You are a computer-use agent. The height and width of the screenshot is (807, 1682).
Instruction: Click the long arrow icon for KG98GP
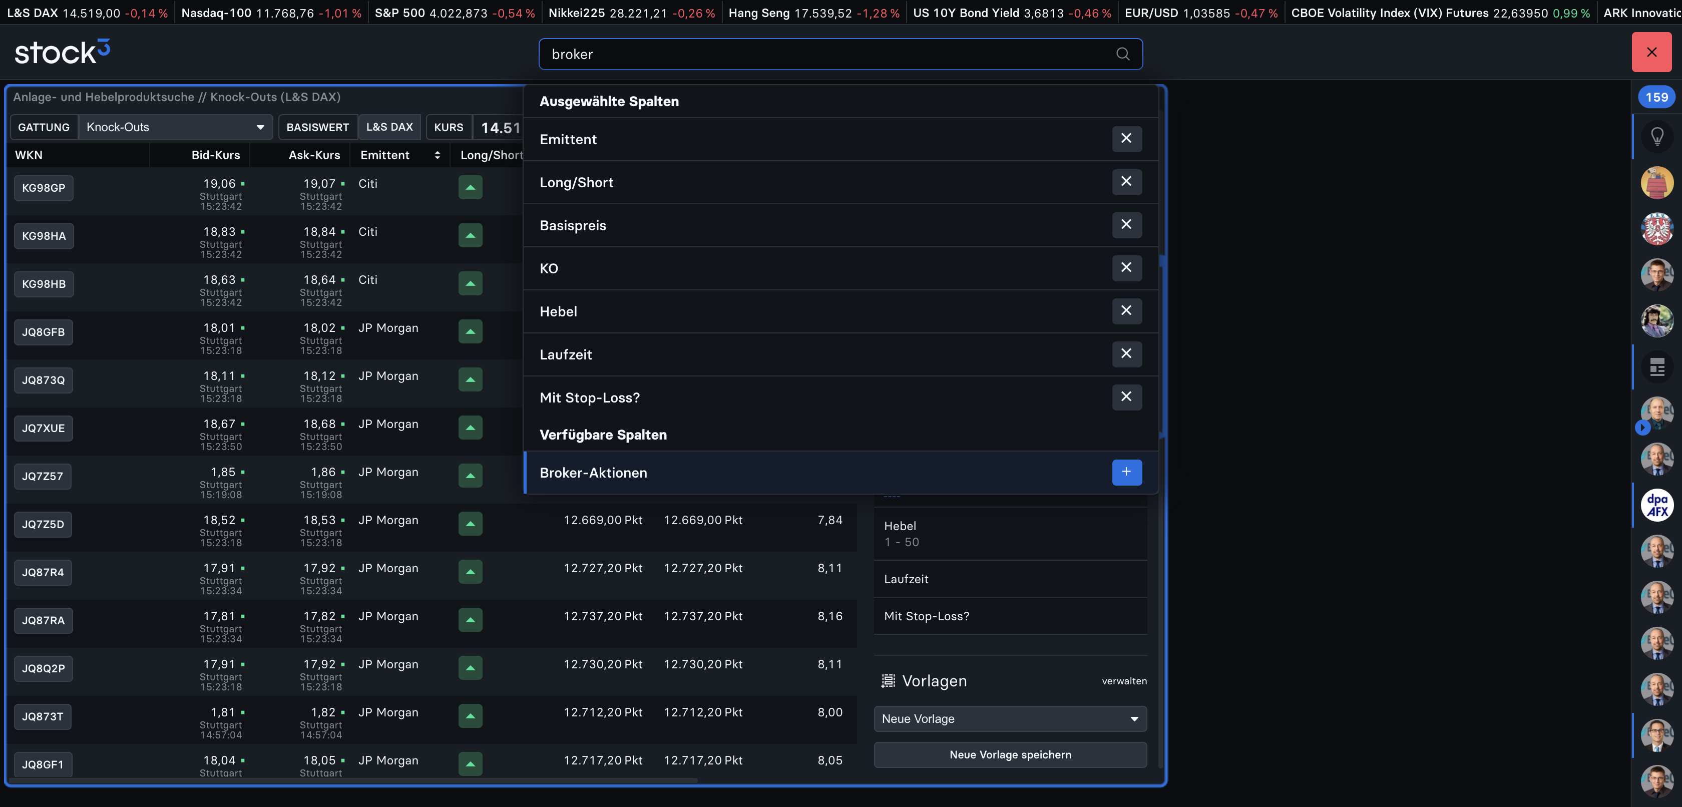pyautogui.click(x=470, y=187)
